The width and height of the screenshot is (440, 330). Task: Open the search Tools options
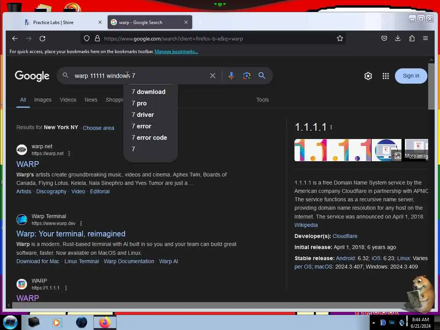tap(262, 100)
